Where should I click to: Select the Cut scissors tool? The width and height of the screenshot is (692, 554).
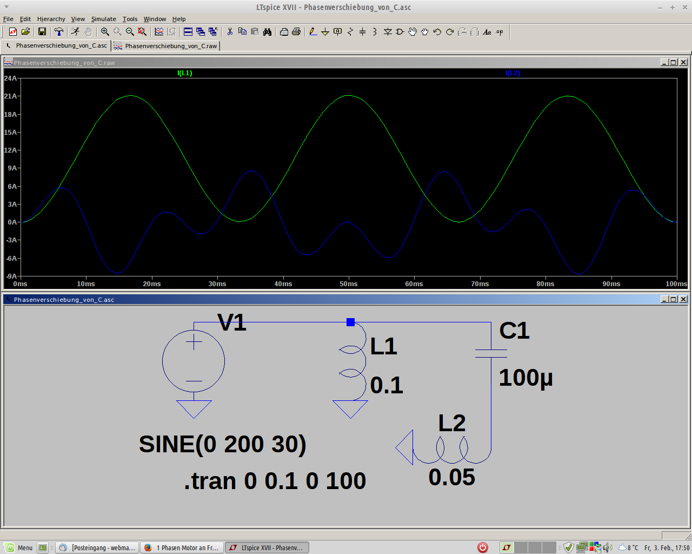click(230, 32)
